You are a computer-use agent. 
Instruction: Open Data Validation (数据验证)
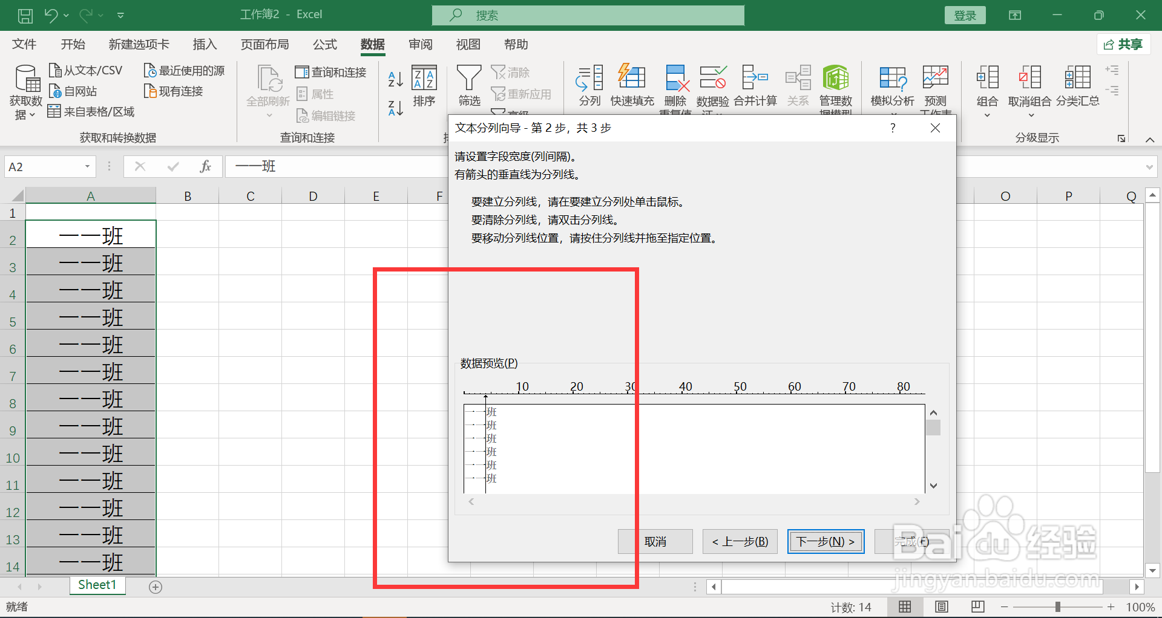pos(712,88)
